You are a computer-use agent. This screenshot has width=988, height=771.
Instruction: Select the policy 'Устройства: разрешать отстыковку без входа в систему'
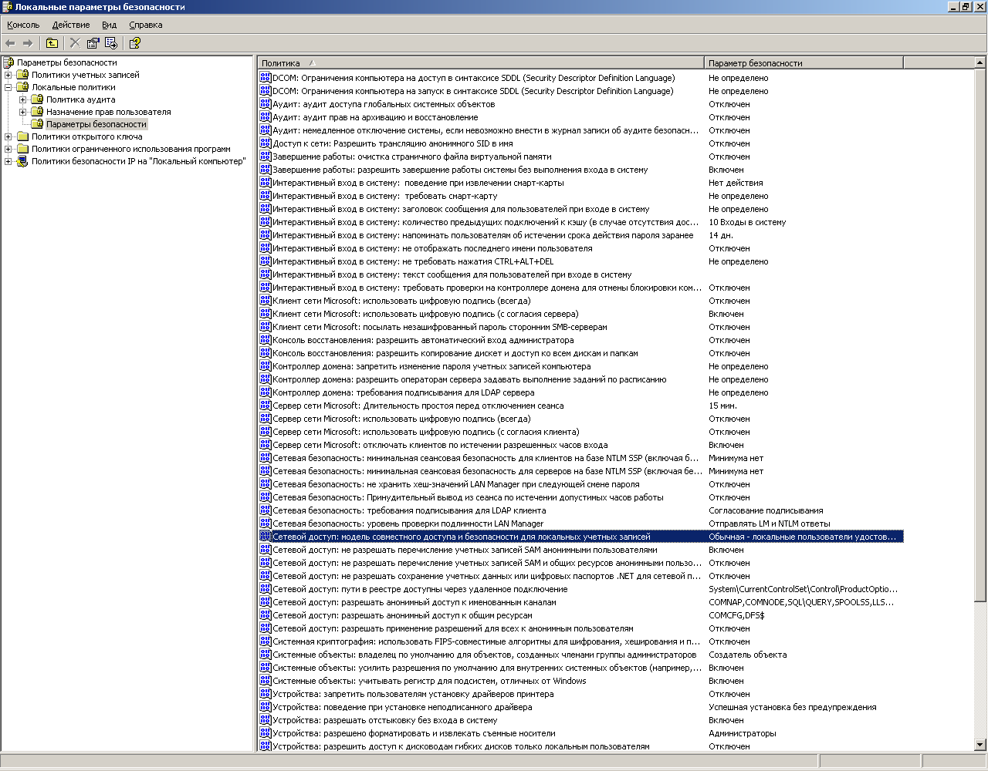click(384, 720)
